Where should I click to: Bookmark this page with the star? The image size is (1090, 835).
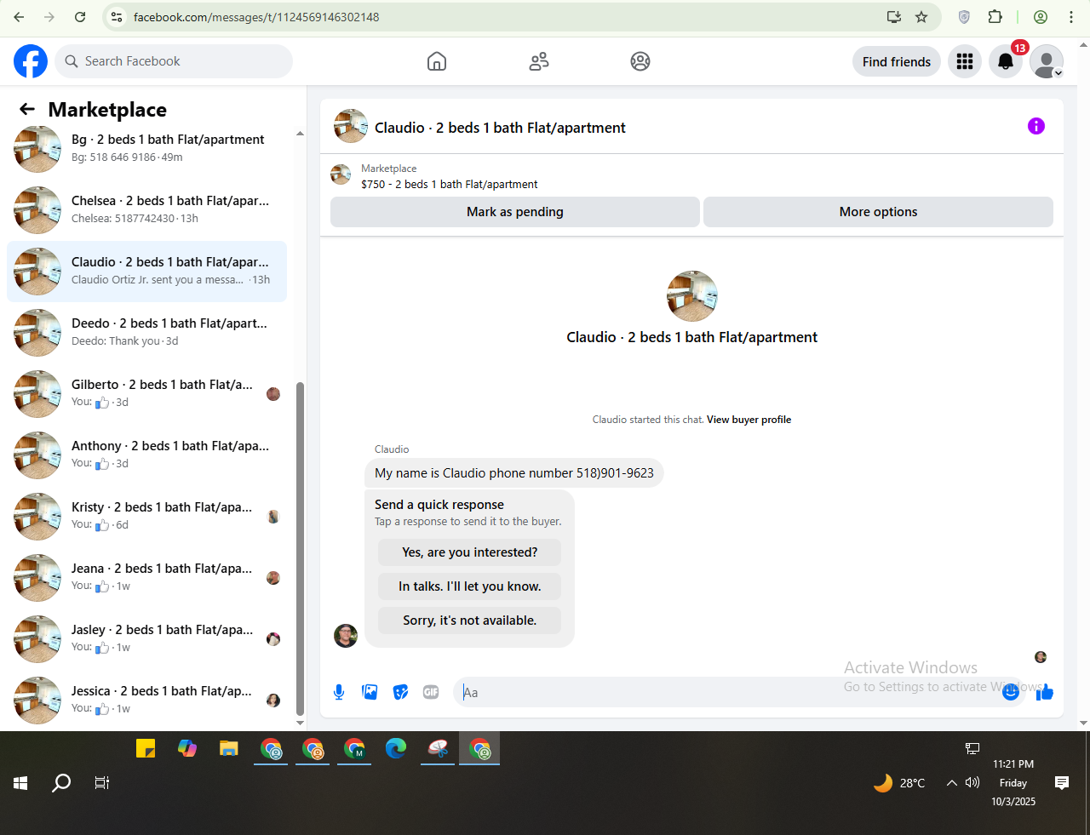[x=921, y=17]
